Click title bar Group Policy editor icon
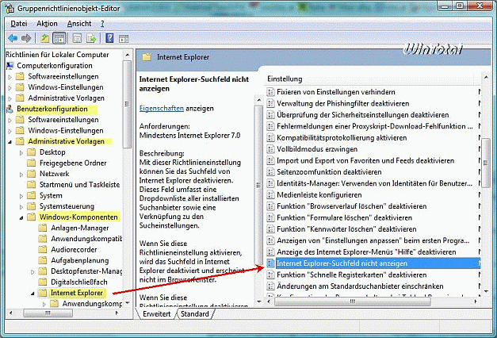Viewport: 497px width, 338px height. (10, 8)
